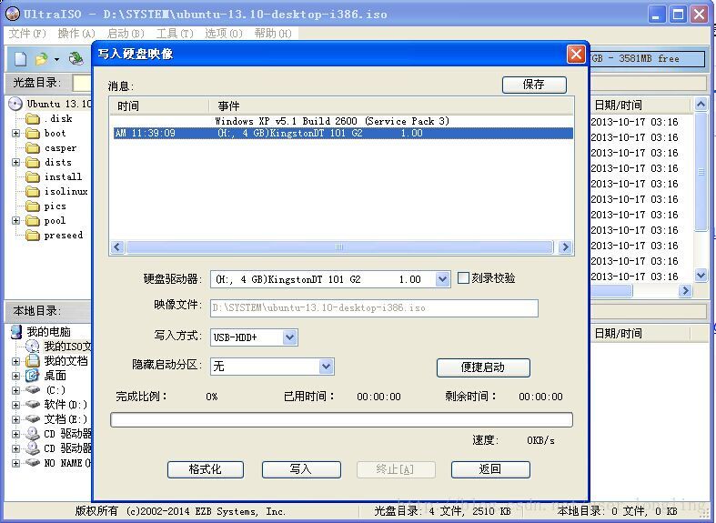Click message list horizontal scrollbar thumb

pos(339,247)
